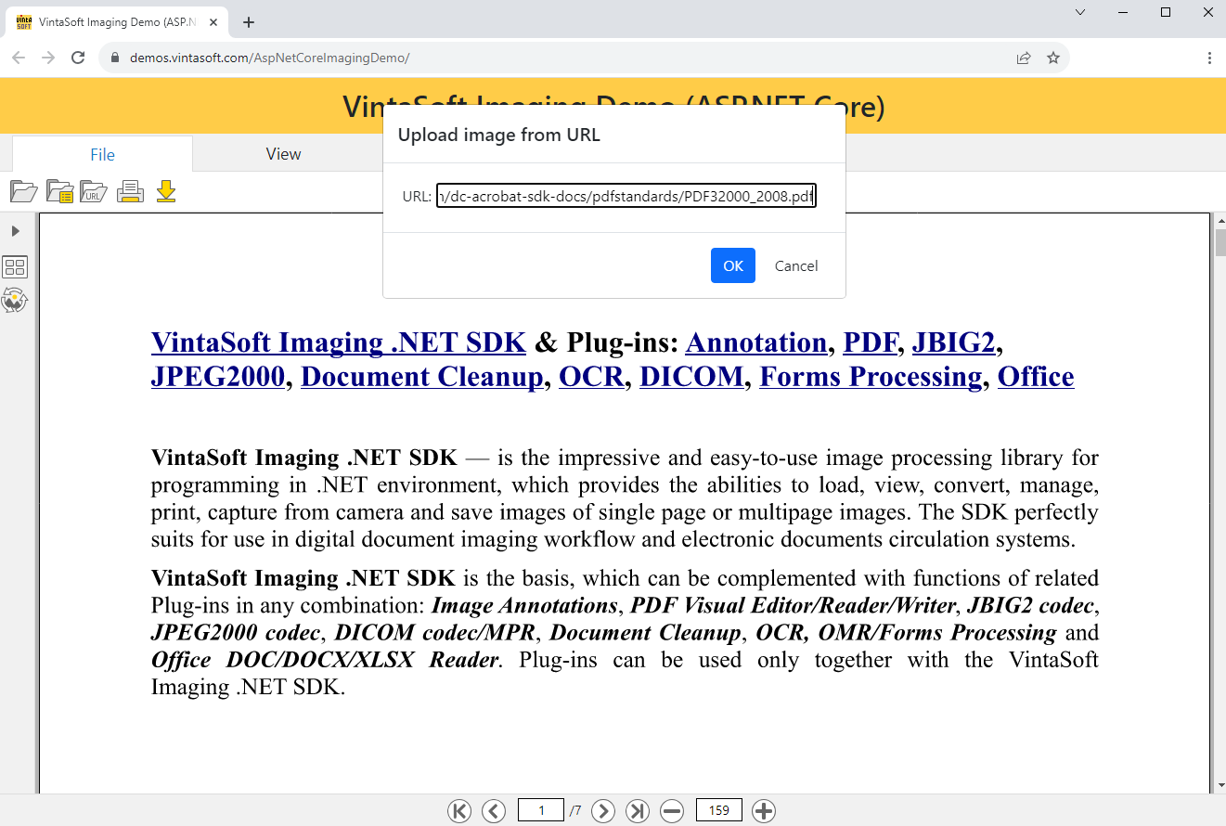Image resolution: width=1226 pixels, height=826 pixels.
Task: Click the viewer vertical scrollbar thumb
Action: (x=1220, y=242)
